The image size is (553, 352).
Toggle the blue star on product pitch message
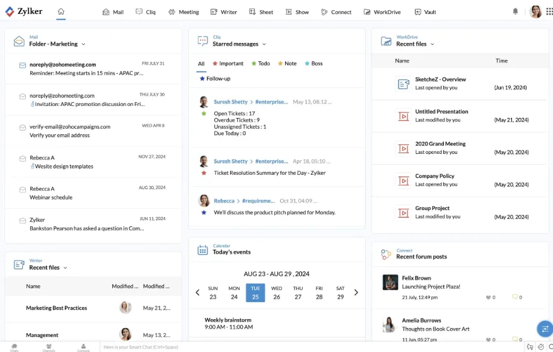[x=204, y=213]
